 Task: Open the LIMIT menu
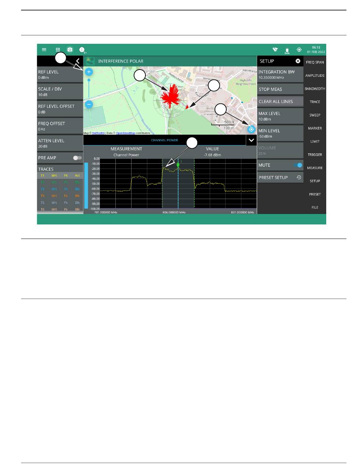(x=315, y=142)
